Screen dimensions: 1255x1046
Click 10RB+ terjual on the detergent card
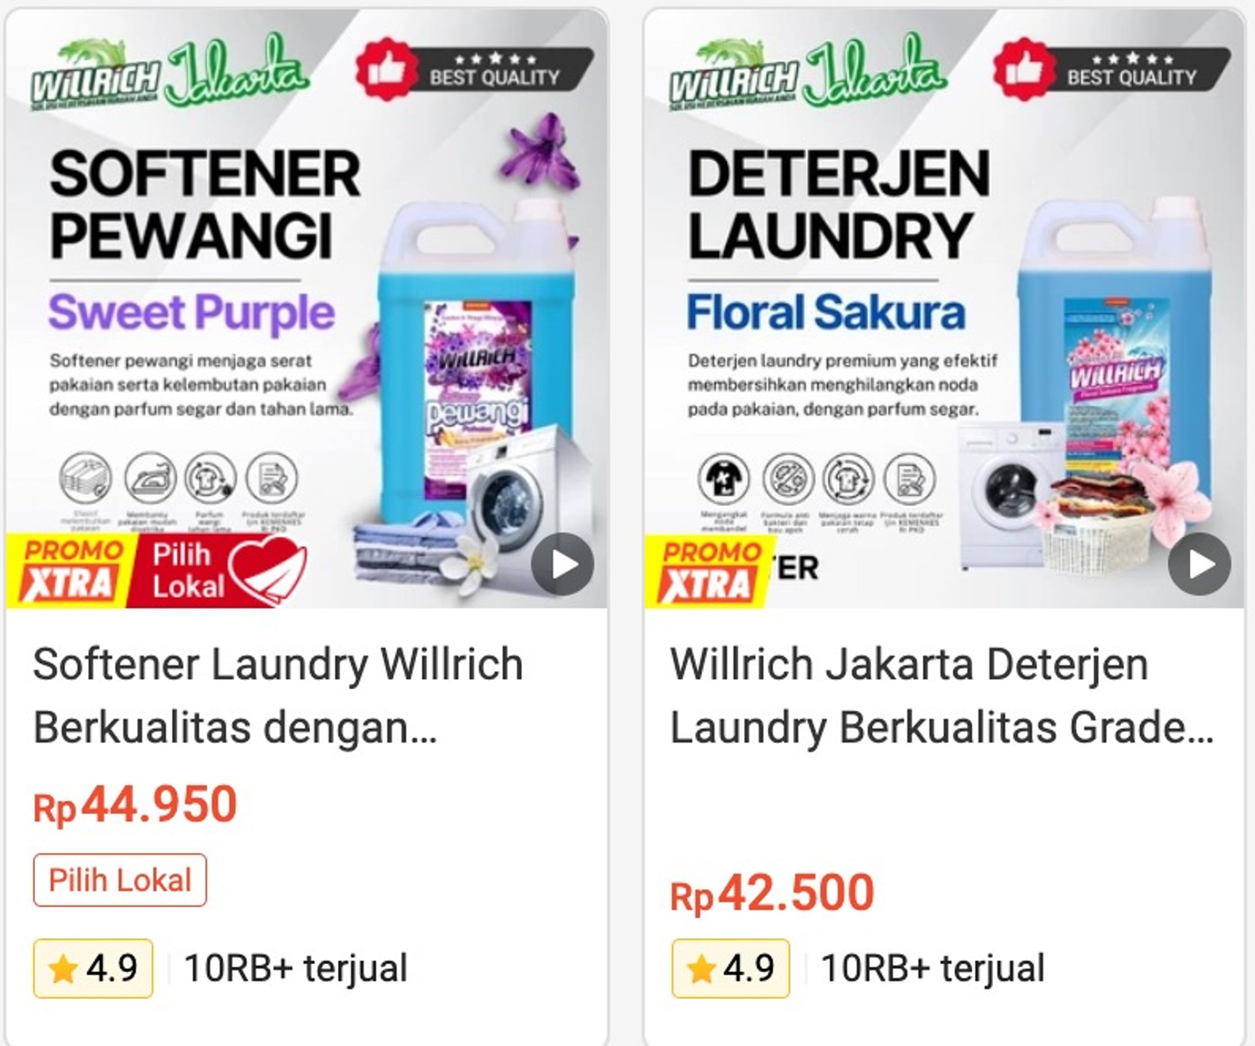click(x=933, y=968)
